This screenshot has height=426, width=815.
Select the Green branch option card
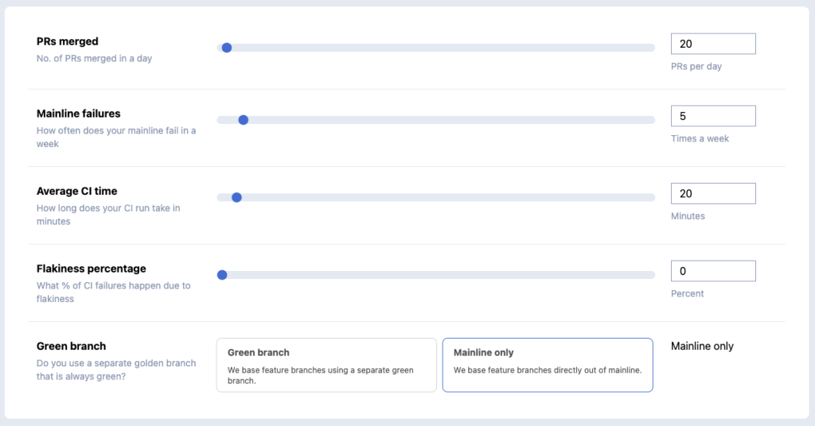point(326,365)
